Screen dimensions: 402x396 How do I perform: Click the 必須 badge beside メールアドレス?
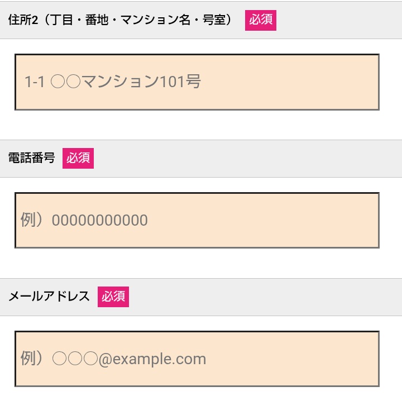[113, 297]
